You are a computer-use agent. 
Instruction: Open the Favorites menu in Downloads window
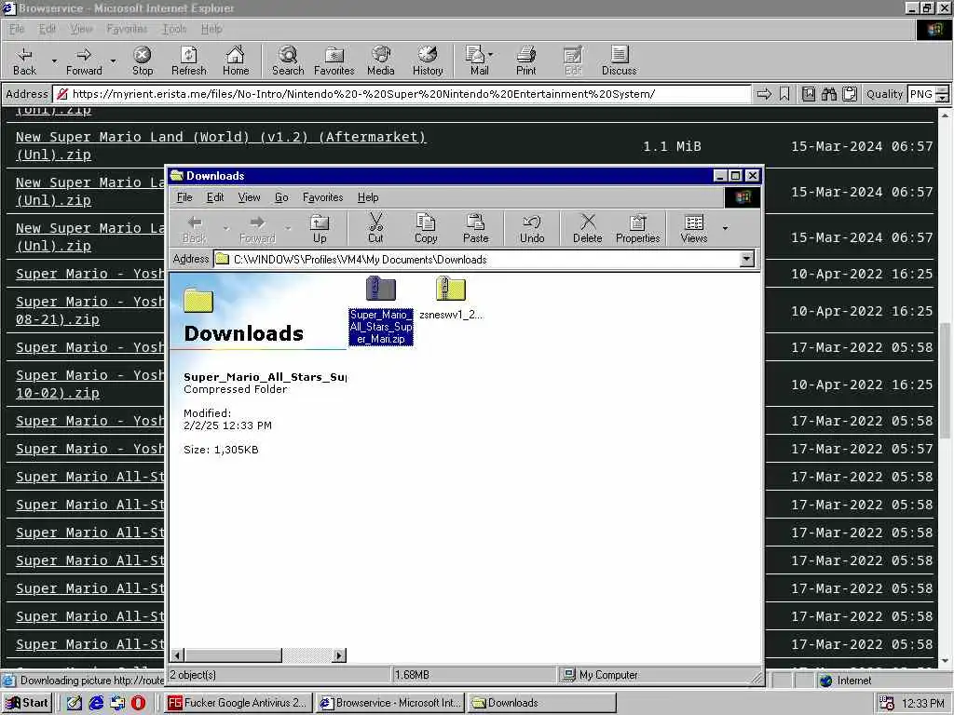(x=322, y=197)
